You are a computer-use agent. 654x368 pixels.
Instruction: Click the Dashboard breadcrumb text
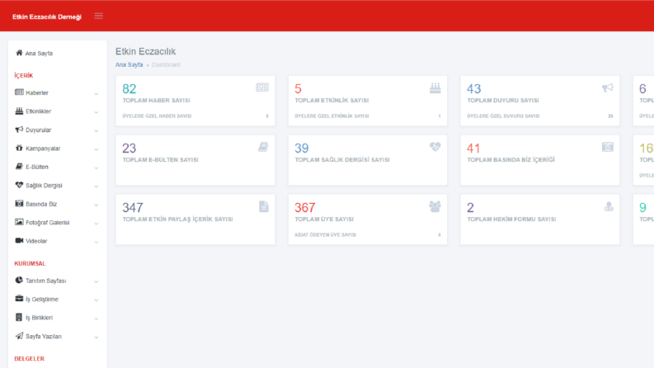[x=166, y=64]
